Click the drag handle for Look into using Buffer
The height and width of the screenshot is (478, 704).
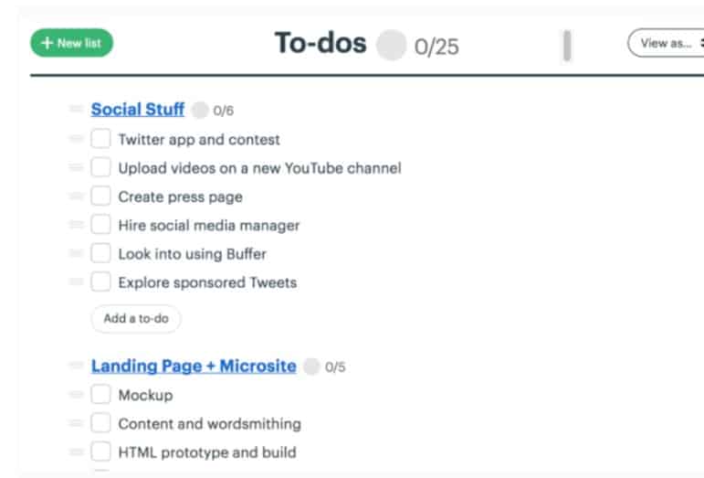(x=76, y=253)
